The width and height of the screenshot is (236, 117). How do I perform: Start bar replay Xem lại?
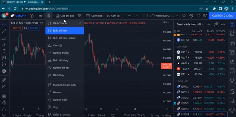[113, 16]
